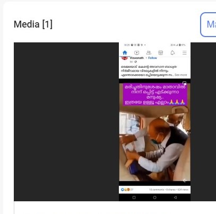Click the poster's profile avatar
This screenshot has height=214, width=216.
[x=125, y=58]
